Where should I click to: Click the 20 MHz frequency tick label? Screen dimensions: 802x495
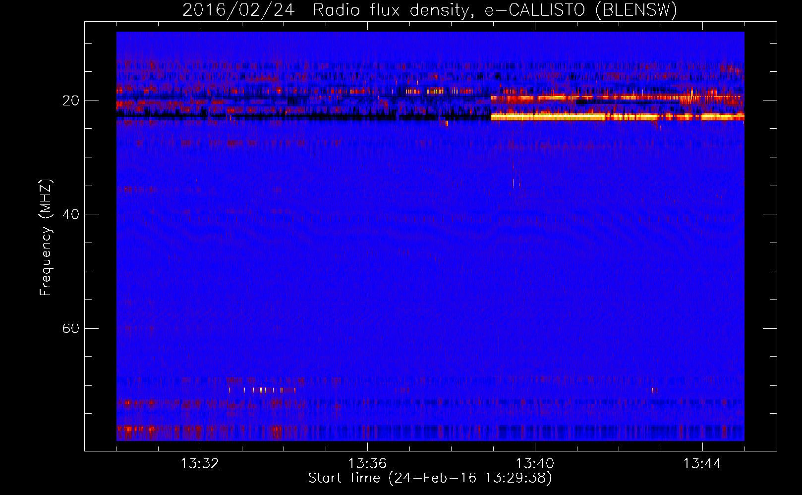click(70, 100)
